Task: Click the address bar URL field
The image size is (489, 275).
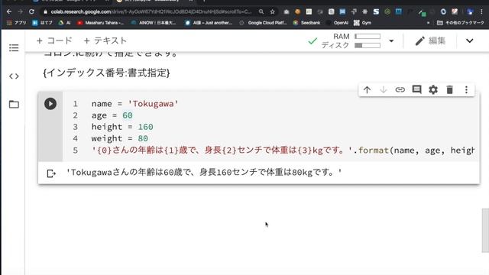Action: coord(151,12)
